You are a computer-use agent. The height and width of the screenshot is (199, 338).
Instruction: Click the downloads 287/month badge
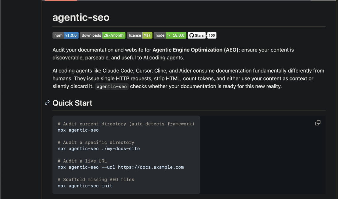click(102, 35)
